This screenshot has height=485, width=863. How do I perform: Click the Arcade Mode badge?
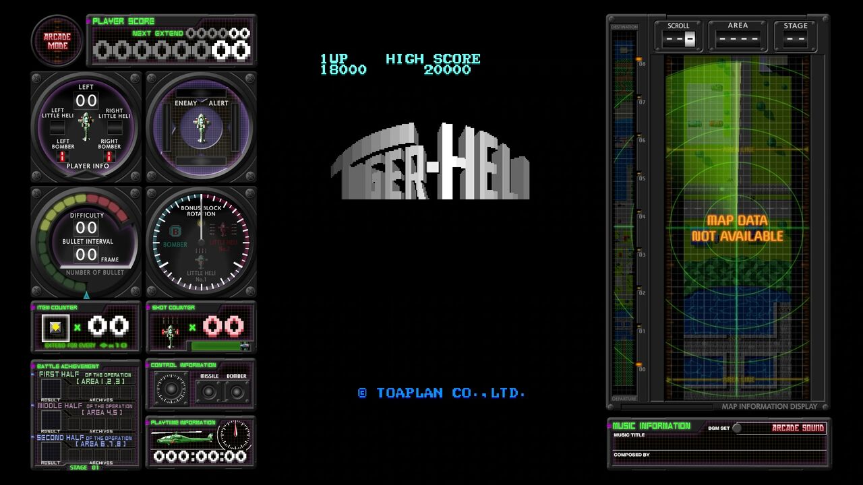pyautogui.click(x=57, y=41)
